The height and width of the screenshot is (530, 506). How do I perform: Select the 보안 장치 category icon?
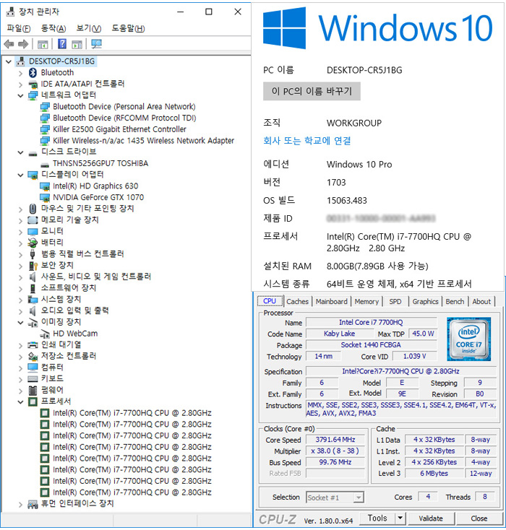click(x=33, y=265)
